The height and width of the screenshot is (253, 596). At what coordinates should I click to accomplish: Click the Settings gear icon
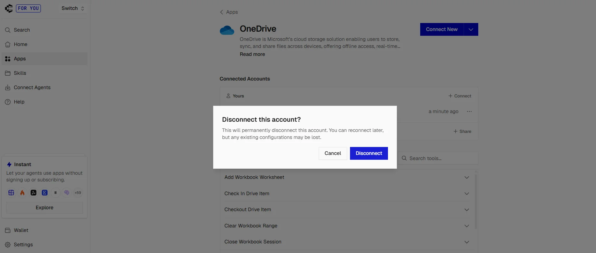pyautogui.click(x=8, y=245)
